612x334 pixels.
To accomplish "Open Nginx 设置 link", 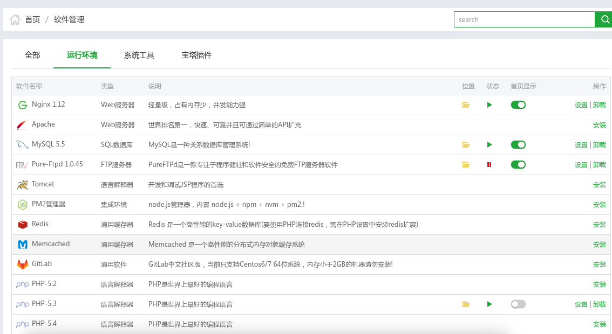I will click(581, 105).
